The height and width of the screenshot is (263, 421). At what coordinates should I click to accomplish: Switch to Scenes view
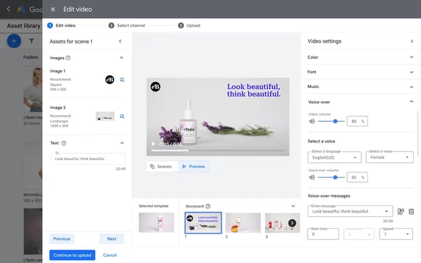pos(161,166)
